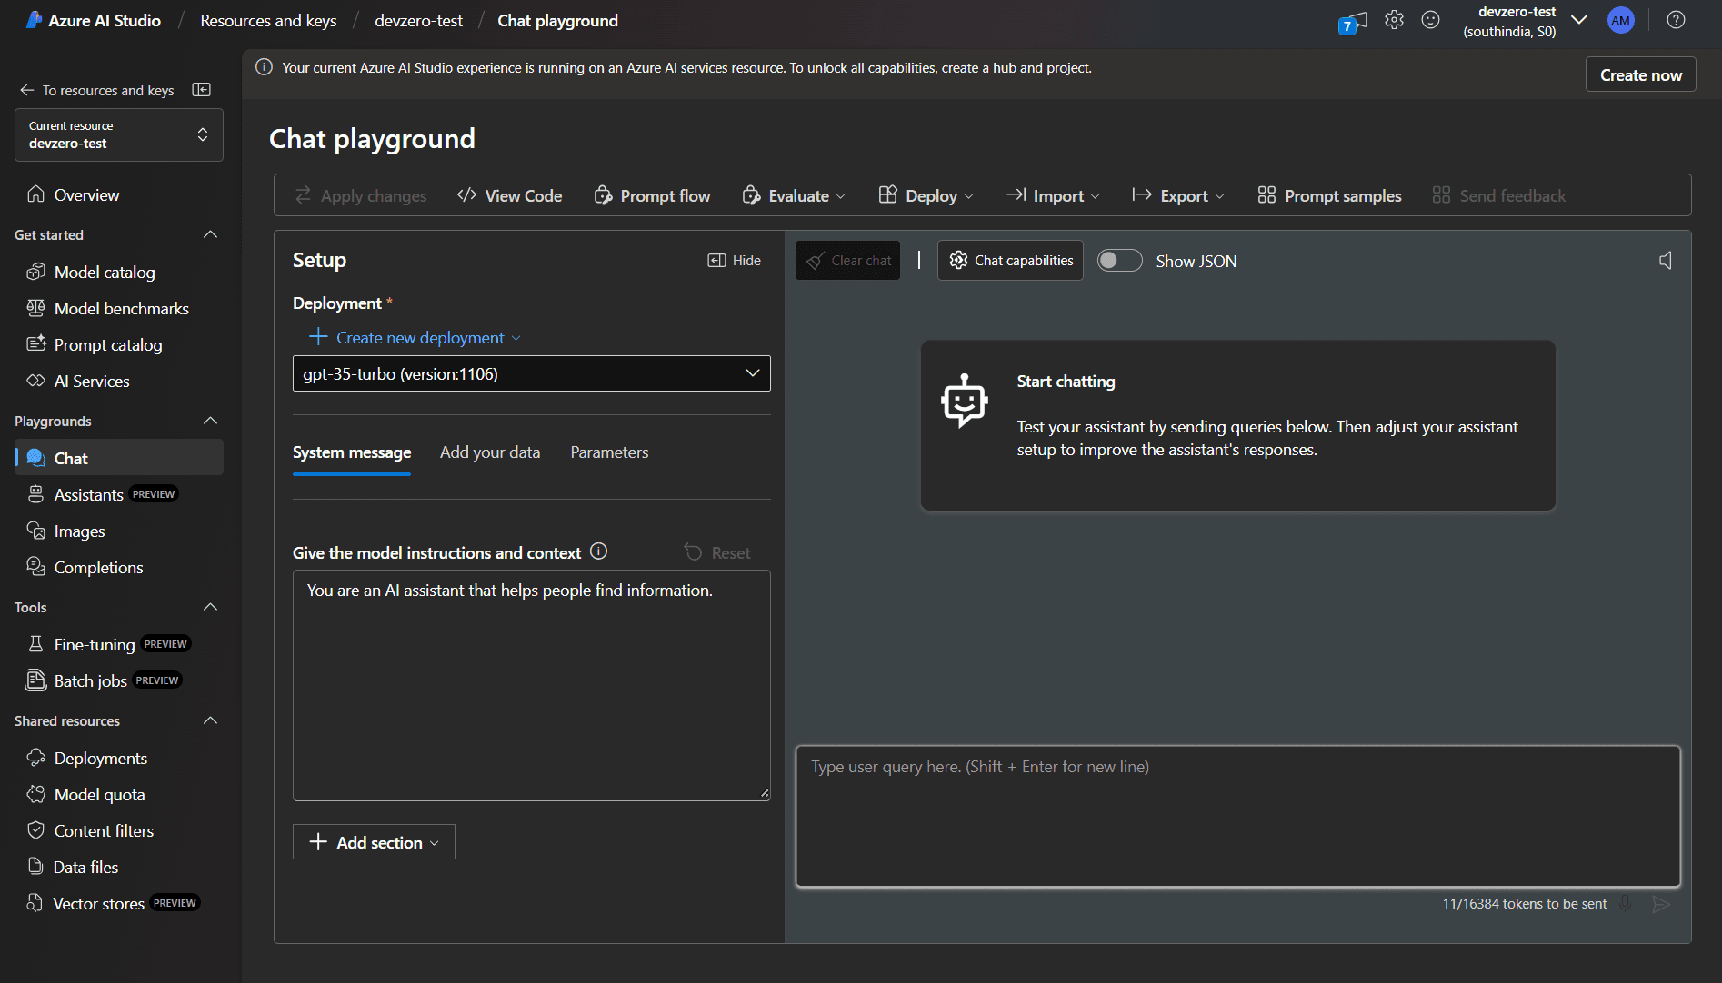Open Chat capabilities settings
Viewport: 1722px width, 983px height.
coord(1009,260)
